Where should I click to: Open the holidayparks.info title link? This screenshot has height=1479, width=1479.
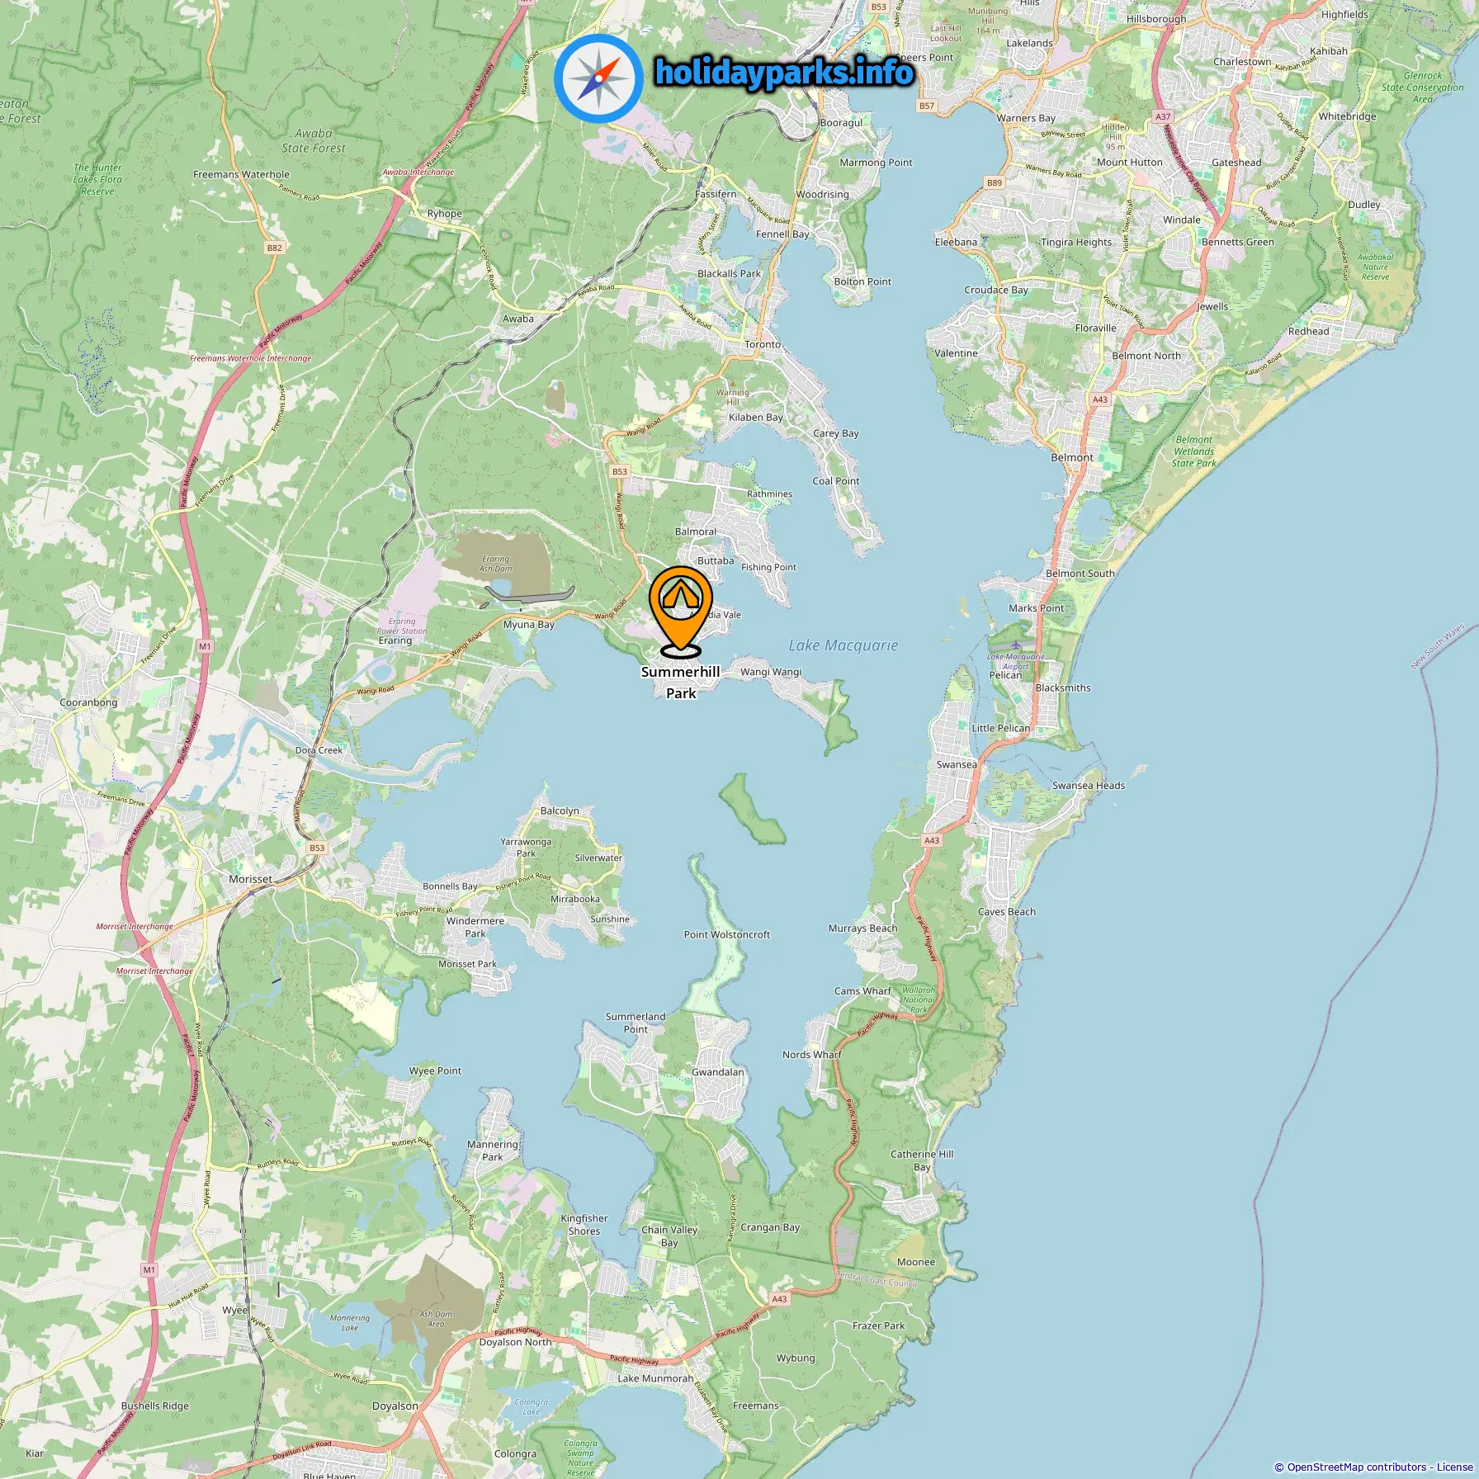tap(784, 73)
